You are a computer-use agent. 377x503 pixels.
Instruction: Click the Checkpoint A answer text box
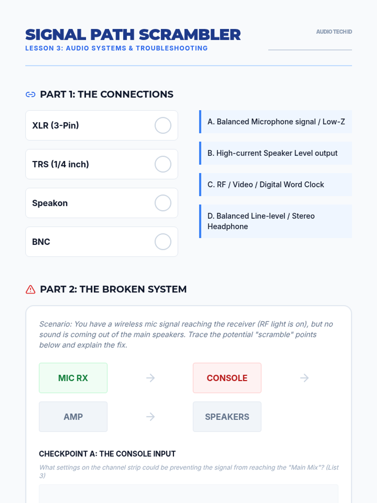tap(188, 494)
